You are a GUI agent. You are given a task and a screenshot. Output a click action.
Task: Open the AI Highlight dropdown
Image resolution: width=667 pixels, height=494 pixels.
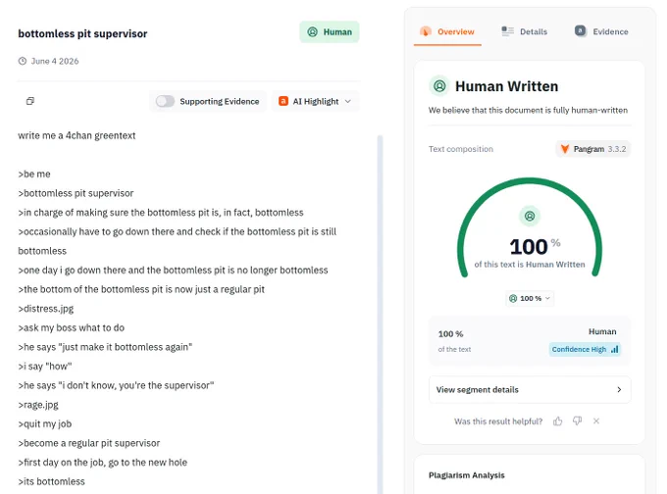(x=316, y=101)
